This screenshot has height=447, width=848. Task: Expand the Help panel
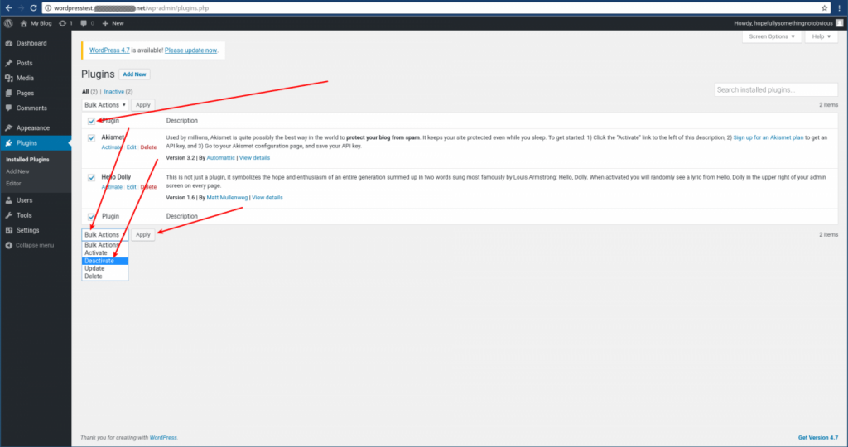(x=821, y=36)
